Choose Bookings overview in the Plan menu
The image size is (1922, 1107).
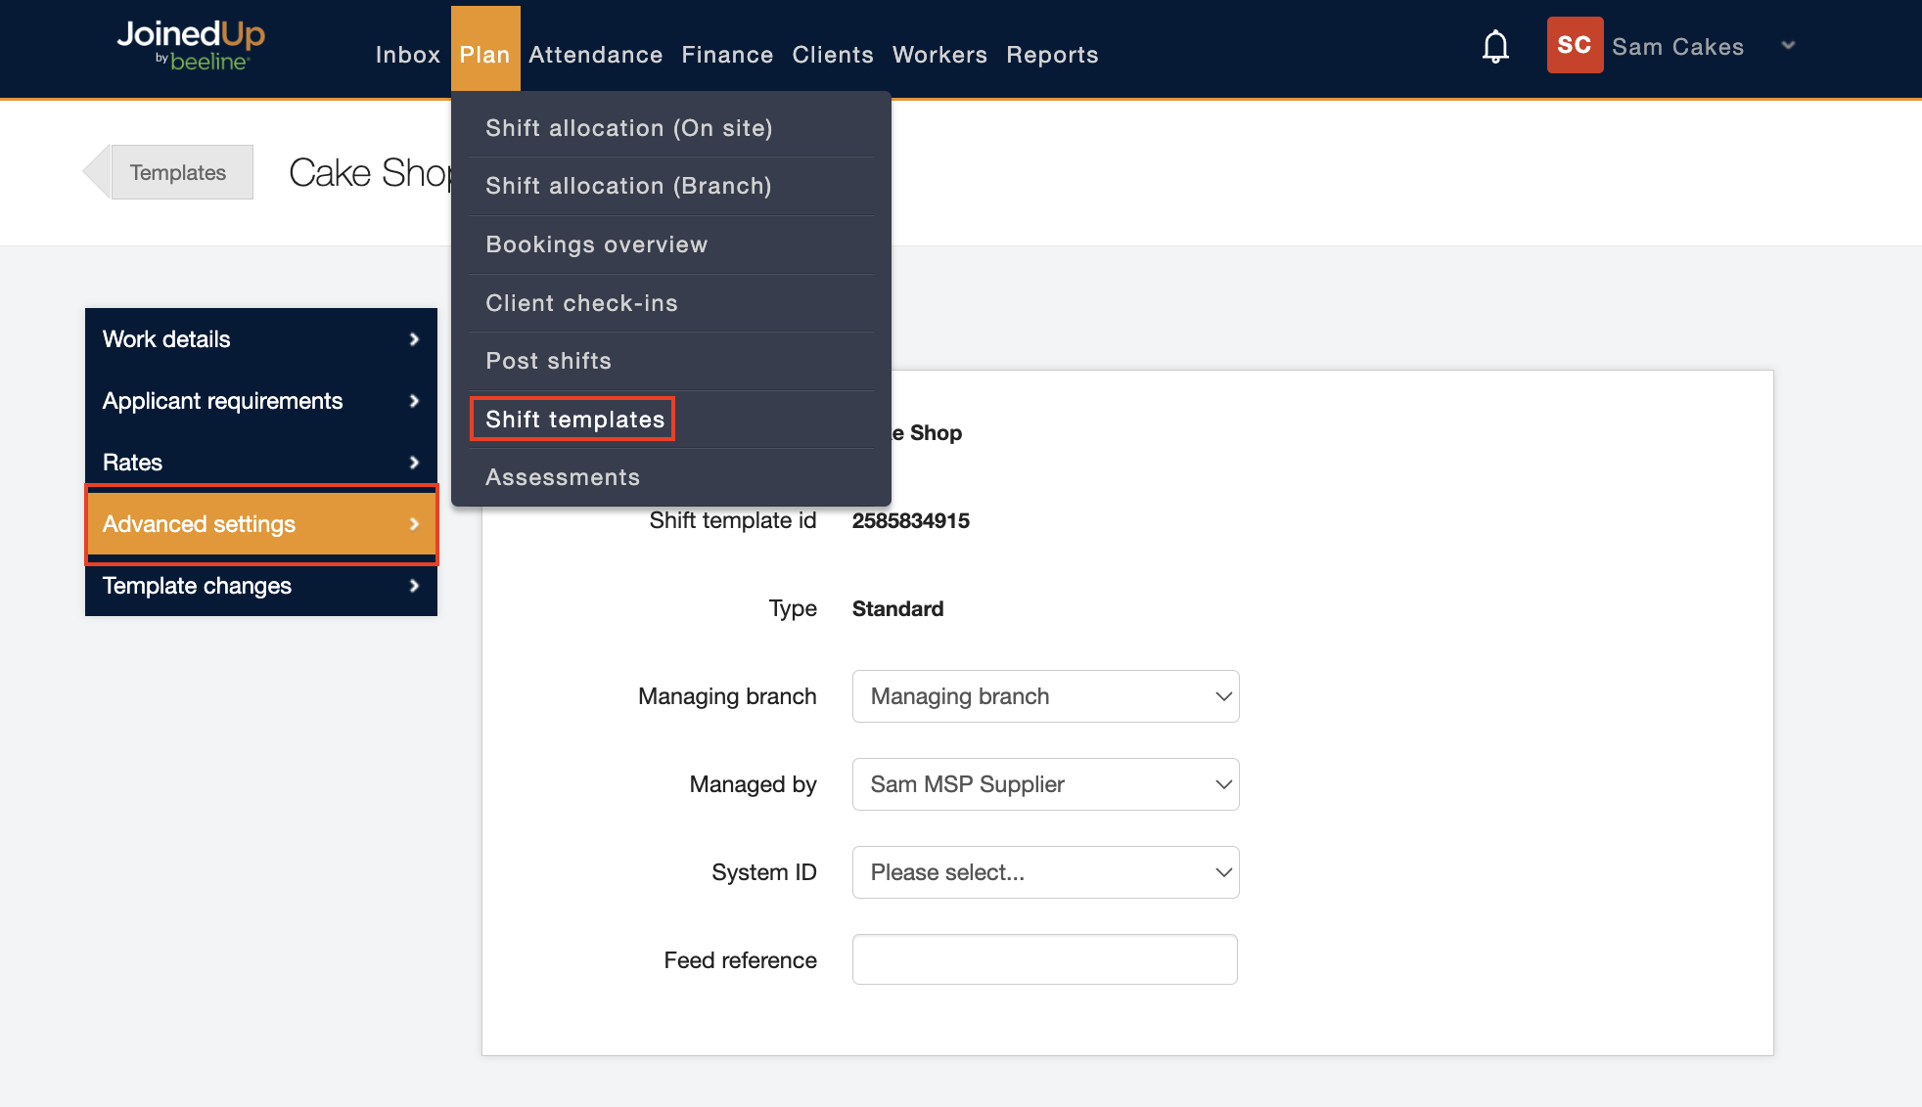point(596,244)
